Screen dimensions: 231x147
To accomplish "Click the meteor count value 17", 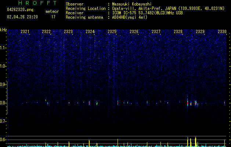I will click(x=53, y=17).
